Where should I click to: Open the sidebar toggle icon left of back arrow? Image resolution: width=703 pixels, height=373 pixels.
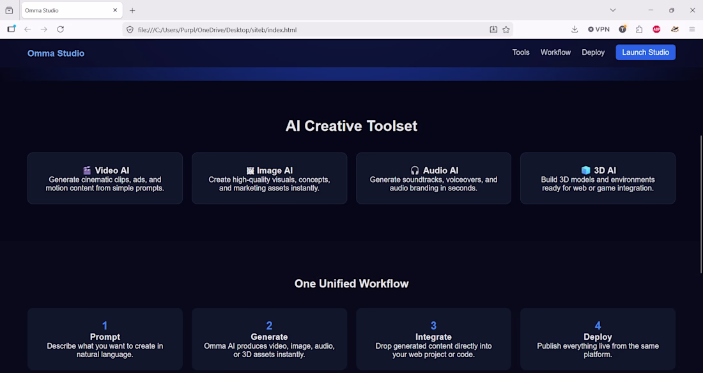[12, 29]
